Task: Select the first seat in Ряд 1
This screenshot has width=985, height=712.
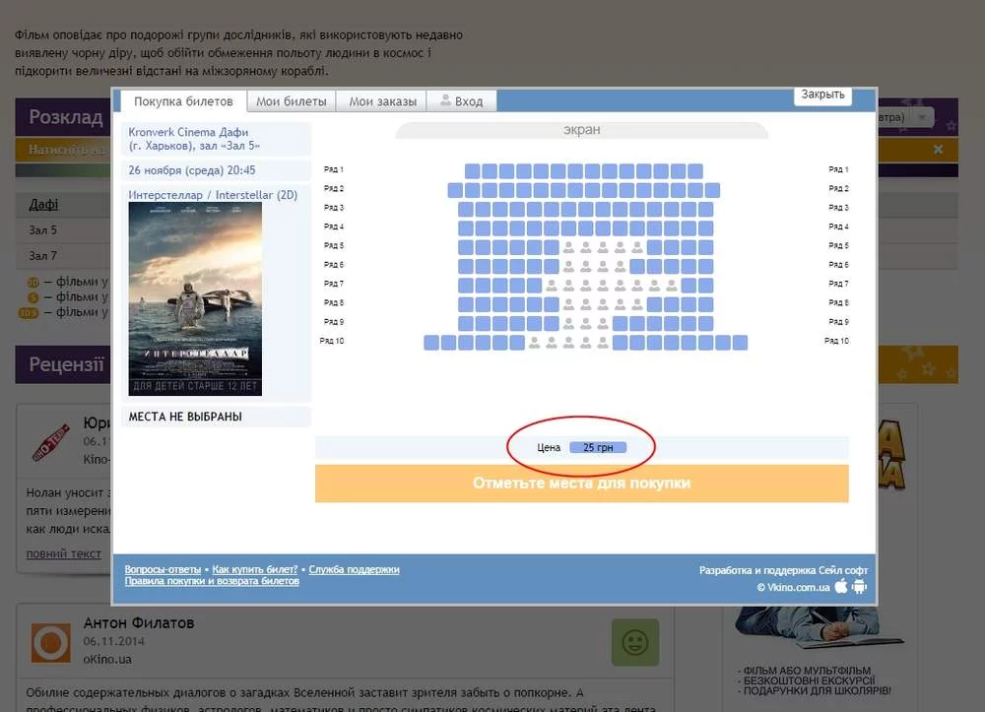Action: (473, 170)
